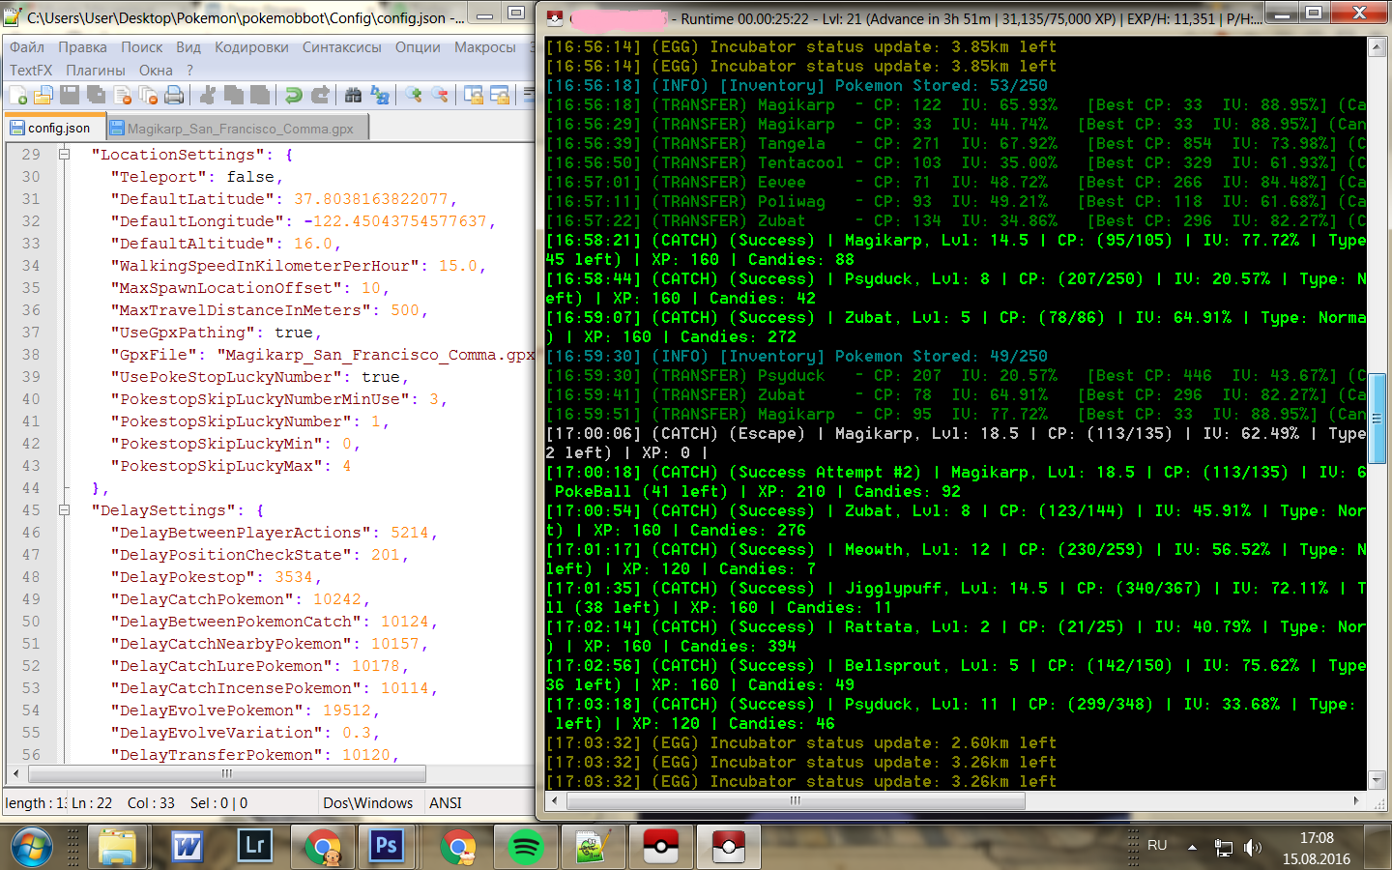Open Find with the binoculars icon
The width and height of the screenshot is (1392, 870).
[353, 95]
